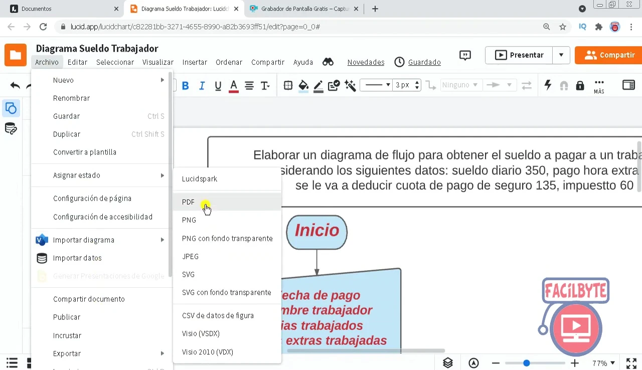Click the line path shape icon
The image size is (642, 370).
(x=430, y=85)
